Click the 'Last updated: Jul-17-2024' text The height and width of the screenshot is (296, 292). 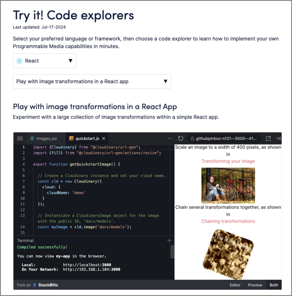point(39,27)
